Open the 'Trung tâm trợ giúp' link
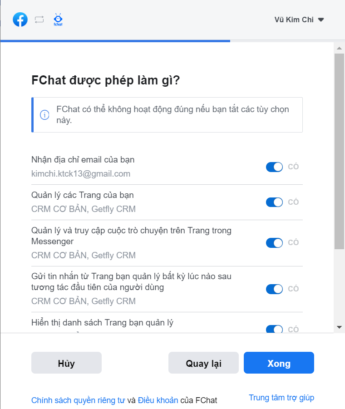This screenshot has width=345, height=409. point(281,398)
